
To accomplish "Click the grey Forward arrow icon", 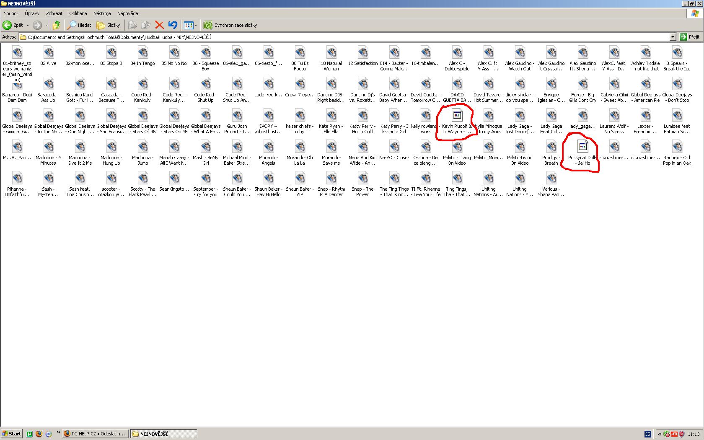I will (x=37, y=25).
